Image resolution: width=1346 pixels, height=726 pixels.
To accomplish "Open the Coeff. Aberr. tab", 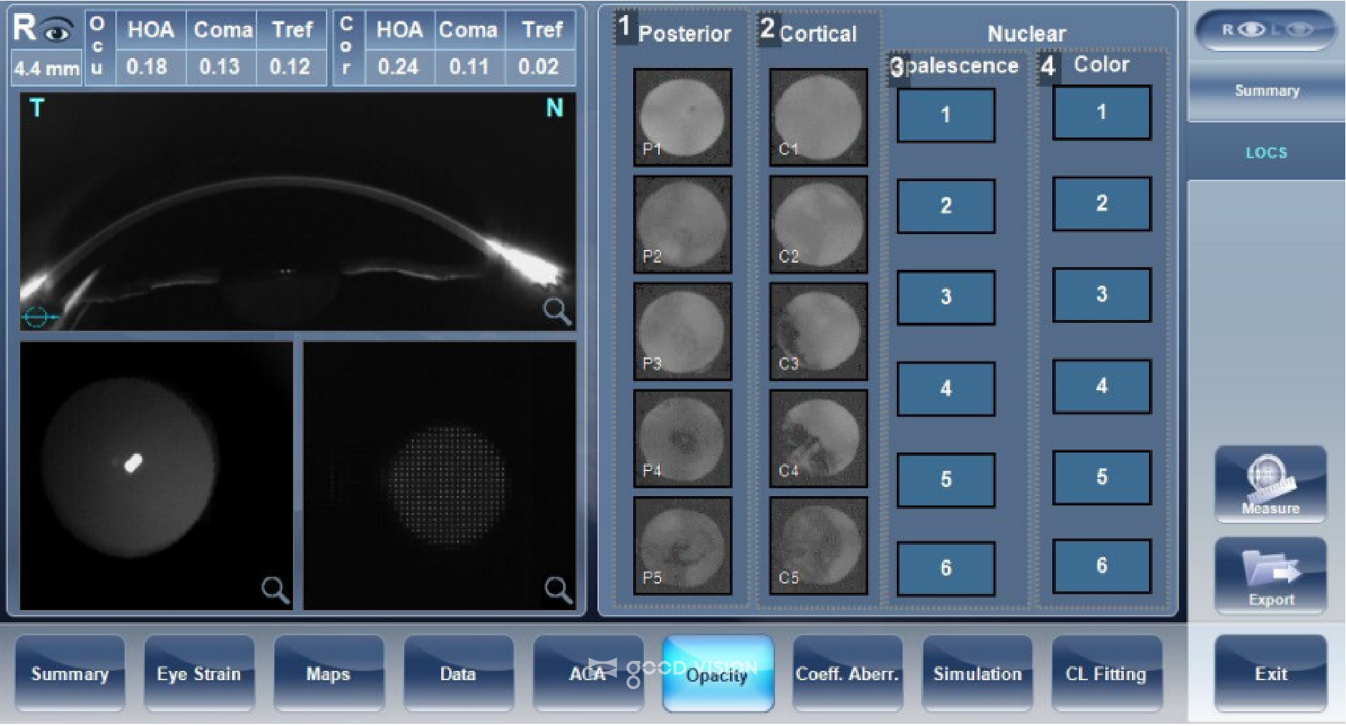I will coord(847,674).
